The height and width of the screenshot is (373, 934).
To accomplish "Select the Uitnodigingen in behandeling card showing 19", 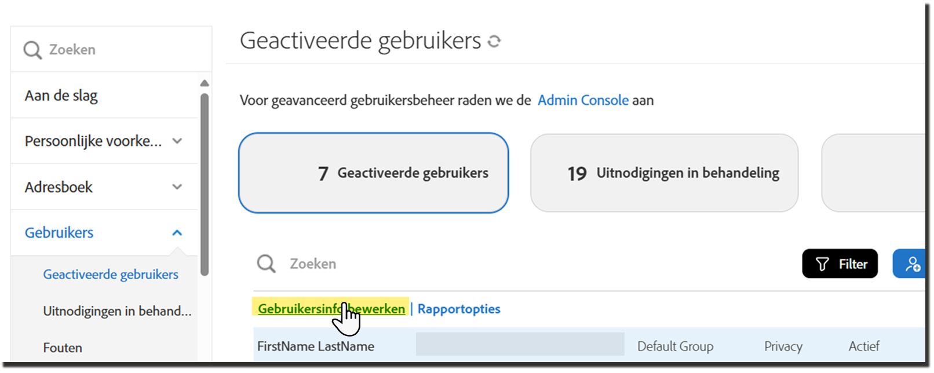I will [665, 173].
